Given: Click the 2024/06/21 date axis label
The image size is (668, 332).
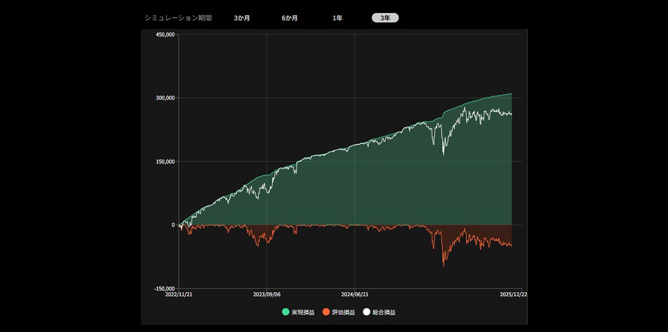Looking at the screenshot, I should 355,295.
